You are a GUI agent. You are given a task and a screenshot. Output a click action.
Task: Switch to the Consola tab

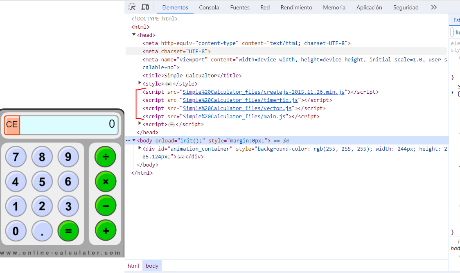[x=209, y=7]
